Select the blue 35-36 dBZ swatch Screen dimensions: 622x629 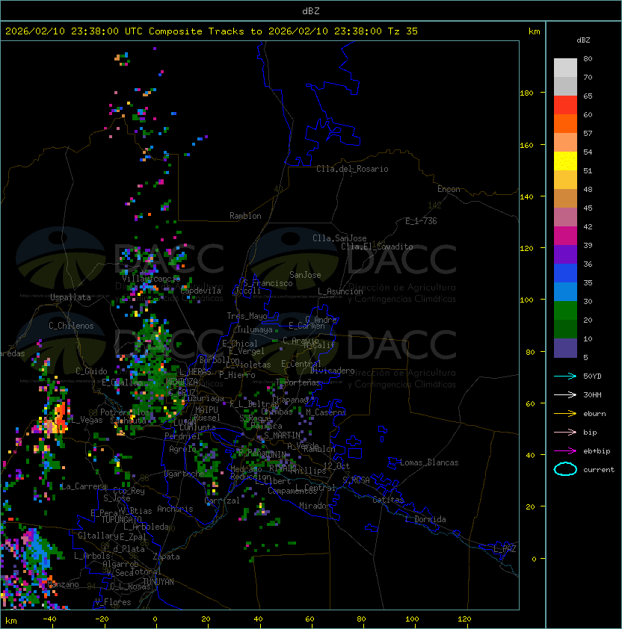coord(565,273)
